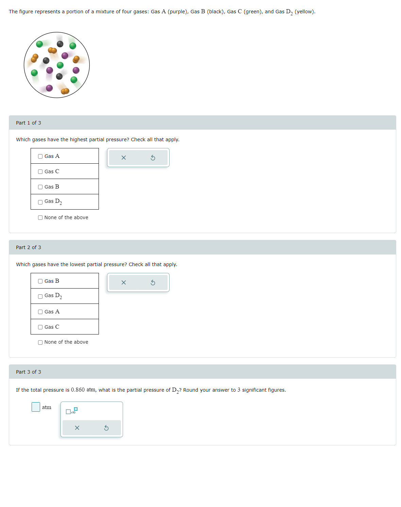The height and width of the screenshot is (507, 401).
Task: Clear the Part 2 answer with X icon
Action: (x=124, y=282)
